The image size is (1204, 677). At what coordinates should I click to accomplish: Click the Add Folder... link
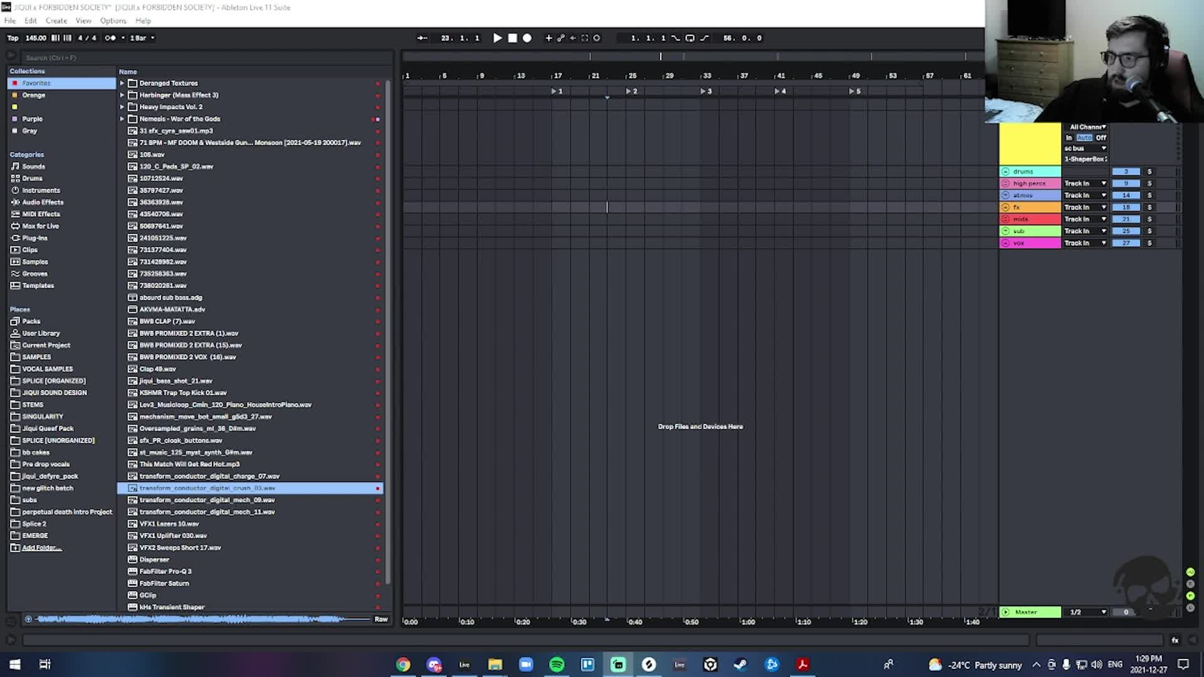click(41, 548)
